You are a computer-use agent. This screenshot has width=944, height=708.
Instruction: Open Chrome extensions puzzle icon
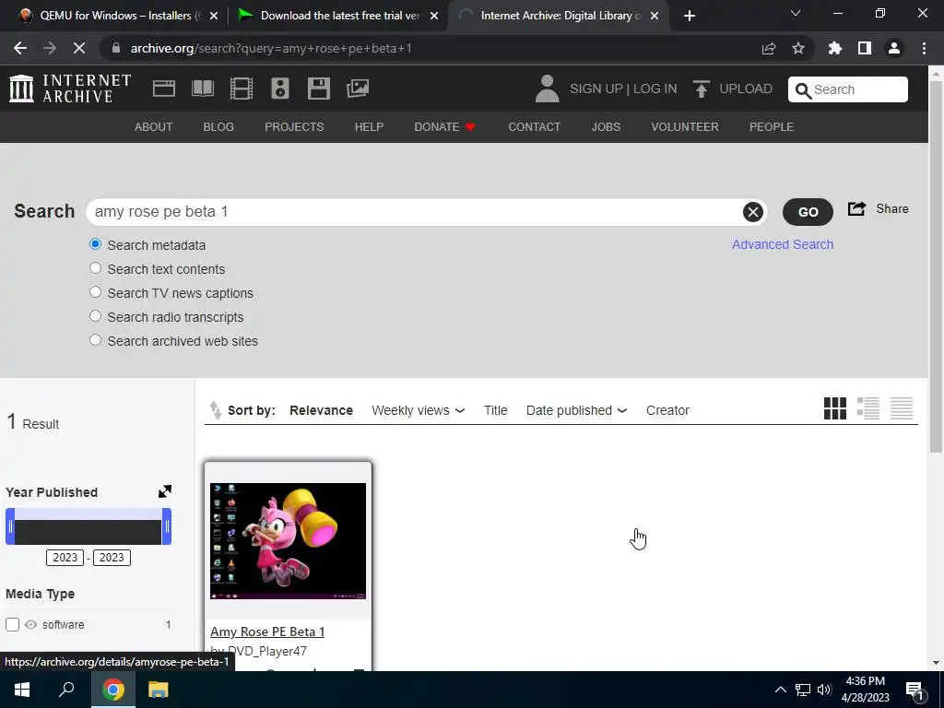[x=835, y=48]
